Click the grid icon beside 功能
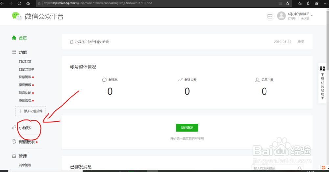 (x=14, y=52)
